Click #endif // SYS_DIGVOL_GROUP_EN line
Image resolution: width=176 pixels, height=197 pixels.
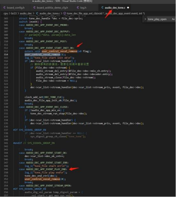point(34,143)
